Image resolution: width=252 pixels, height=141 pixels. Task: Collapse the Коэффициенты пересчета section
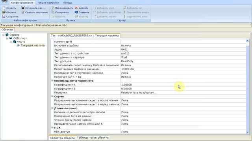pos(52,81)
